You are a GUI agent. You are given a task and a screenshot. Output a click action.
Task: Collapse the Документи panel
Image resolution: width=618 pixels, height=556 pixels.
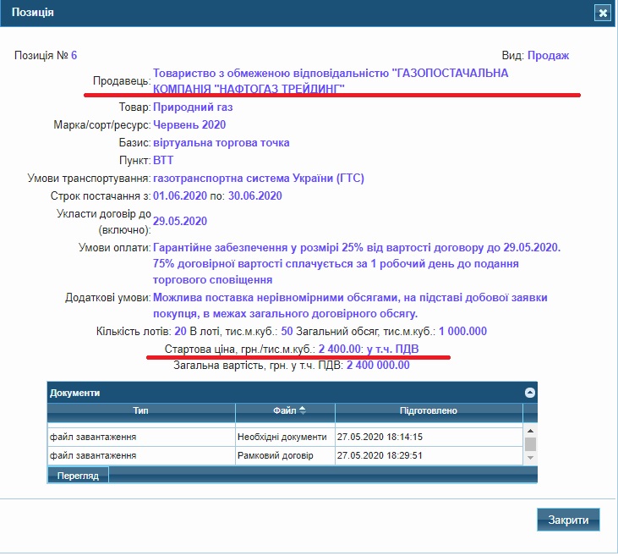(x=529, y=393)
